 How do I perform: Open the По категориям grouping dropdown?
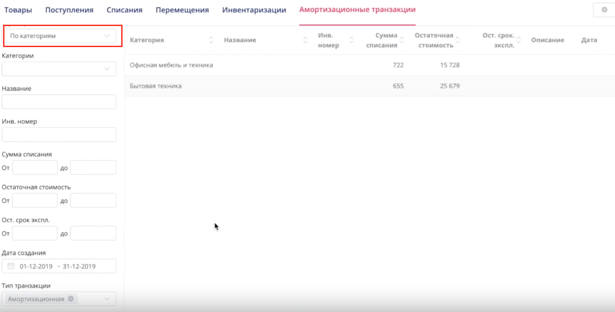59,36
